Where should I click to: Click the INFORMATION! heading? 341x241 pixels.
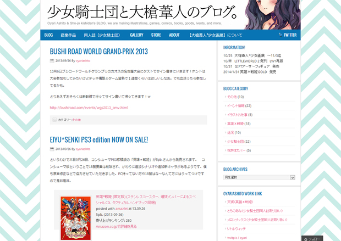coord(234,47)
